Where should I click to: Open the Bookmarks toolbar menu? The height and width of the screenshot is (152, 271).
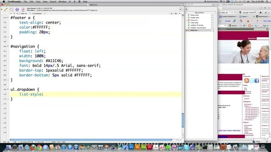pos(263,16)
